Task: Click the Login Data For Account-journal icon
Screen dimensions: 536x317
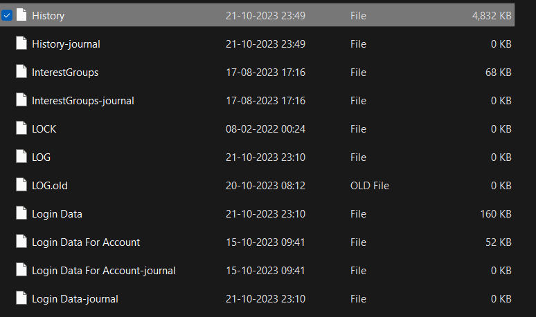Action: [x=21, y=270]
